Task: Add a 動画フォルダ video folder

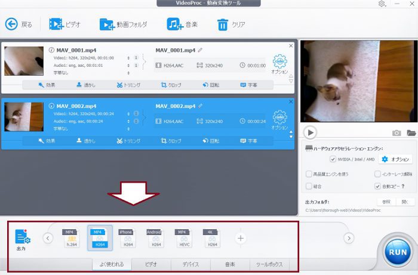Action: [107, 24]
